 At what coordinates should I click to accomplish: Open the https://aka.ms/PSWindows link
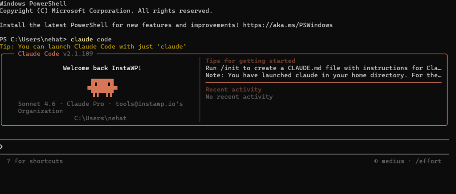tap(288, 25)
